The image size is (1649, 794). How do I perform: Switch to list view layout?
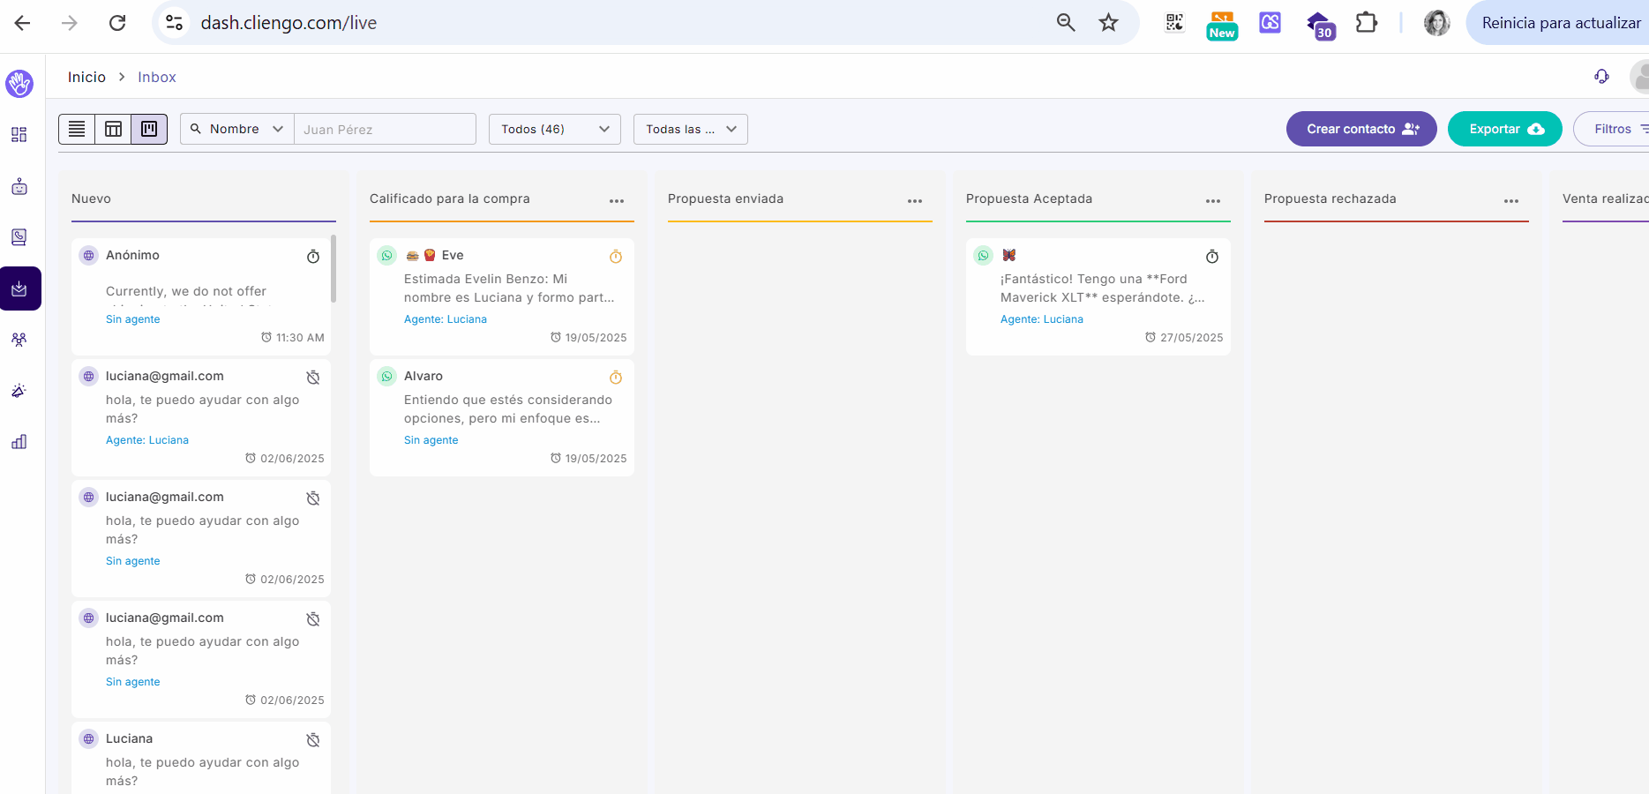77,129
